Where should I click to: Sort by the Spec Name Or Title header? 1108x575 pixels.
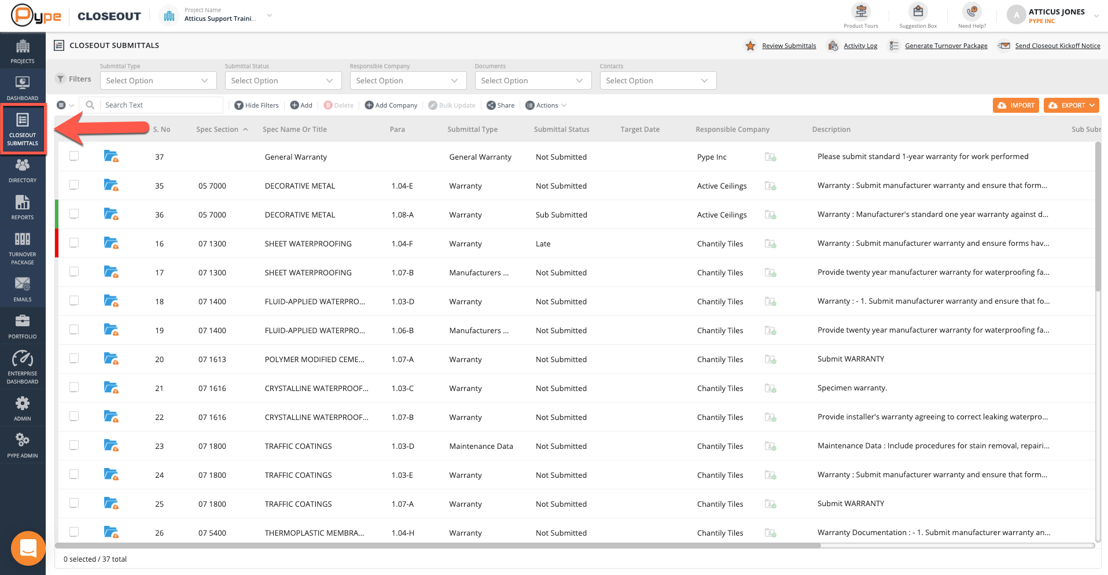pos(295,130)
